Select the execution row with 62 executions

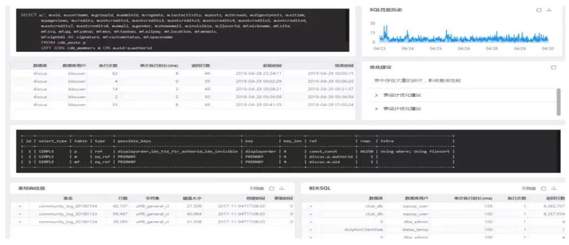[182, 74]
